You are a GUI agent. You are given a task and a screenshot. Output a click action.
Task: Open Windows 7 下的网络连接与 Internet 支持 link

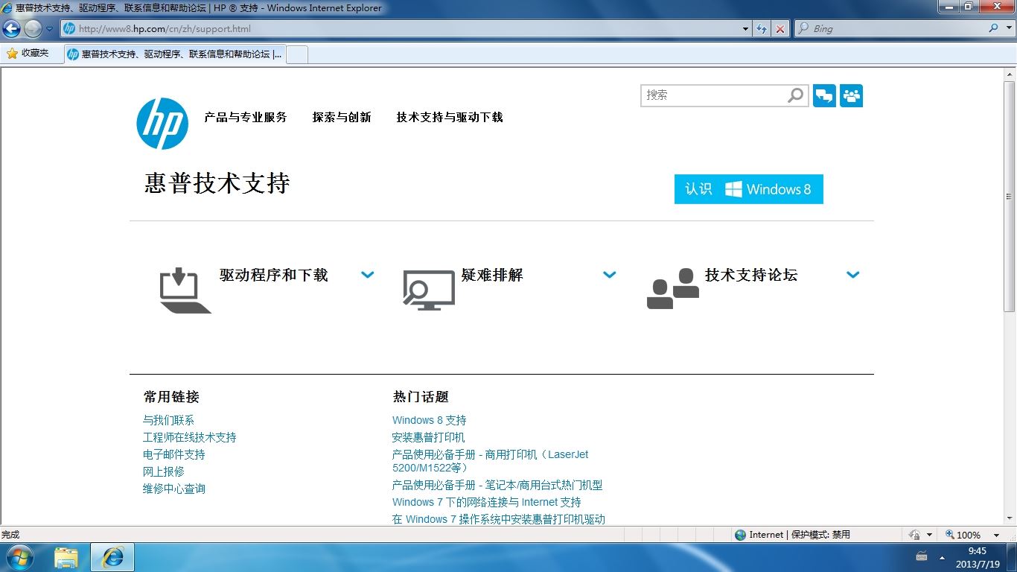487,502
